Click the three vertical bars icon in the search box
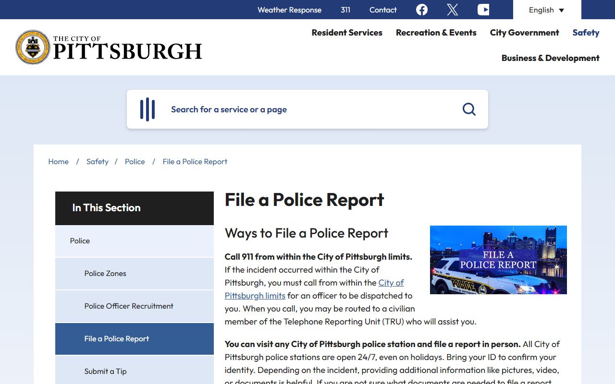The height and width of the screenshot is (384, 615). 148,109
